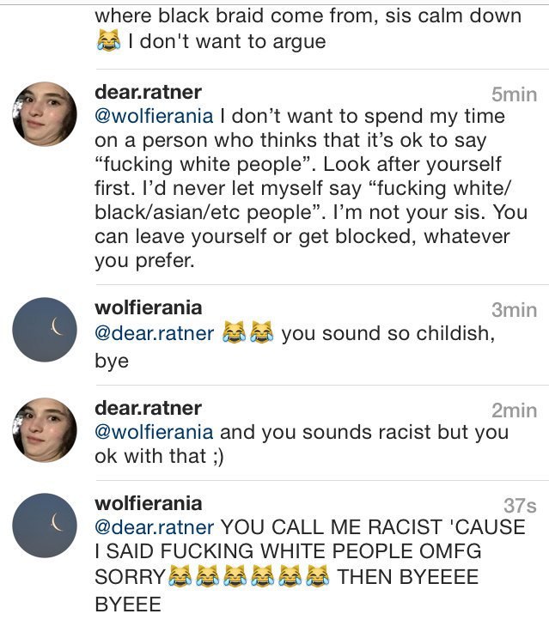Follow @wolfierania mention in racist comment
Screen dimensions: 549x620
(x=154, y=432)
